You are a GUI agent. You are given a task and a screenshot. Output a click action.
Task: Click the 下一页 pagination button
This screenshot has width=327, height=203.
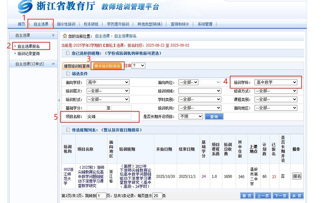coord(280,196)
